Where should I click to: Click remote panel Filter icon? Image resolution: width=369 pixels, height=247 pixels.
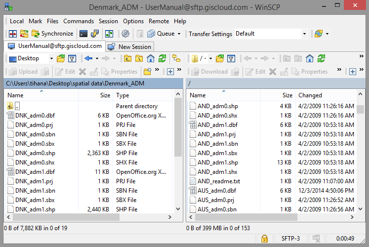tap(231, 59)
